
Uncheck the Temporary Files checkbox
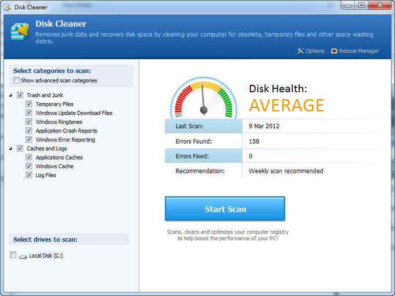click(29, 104)
